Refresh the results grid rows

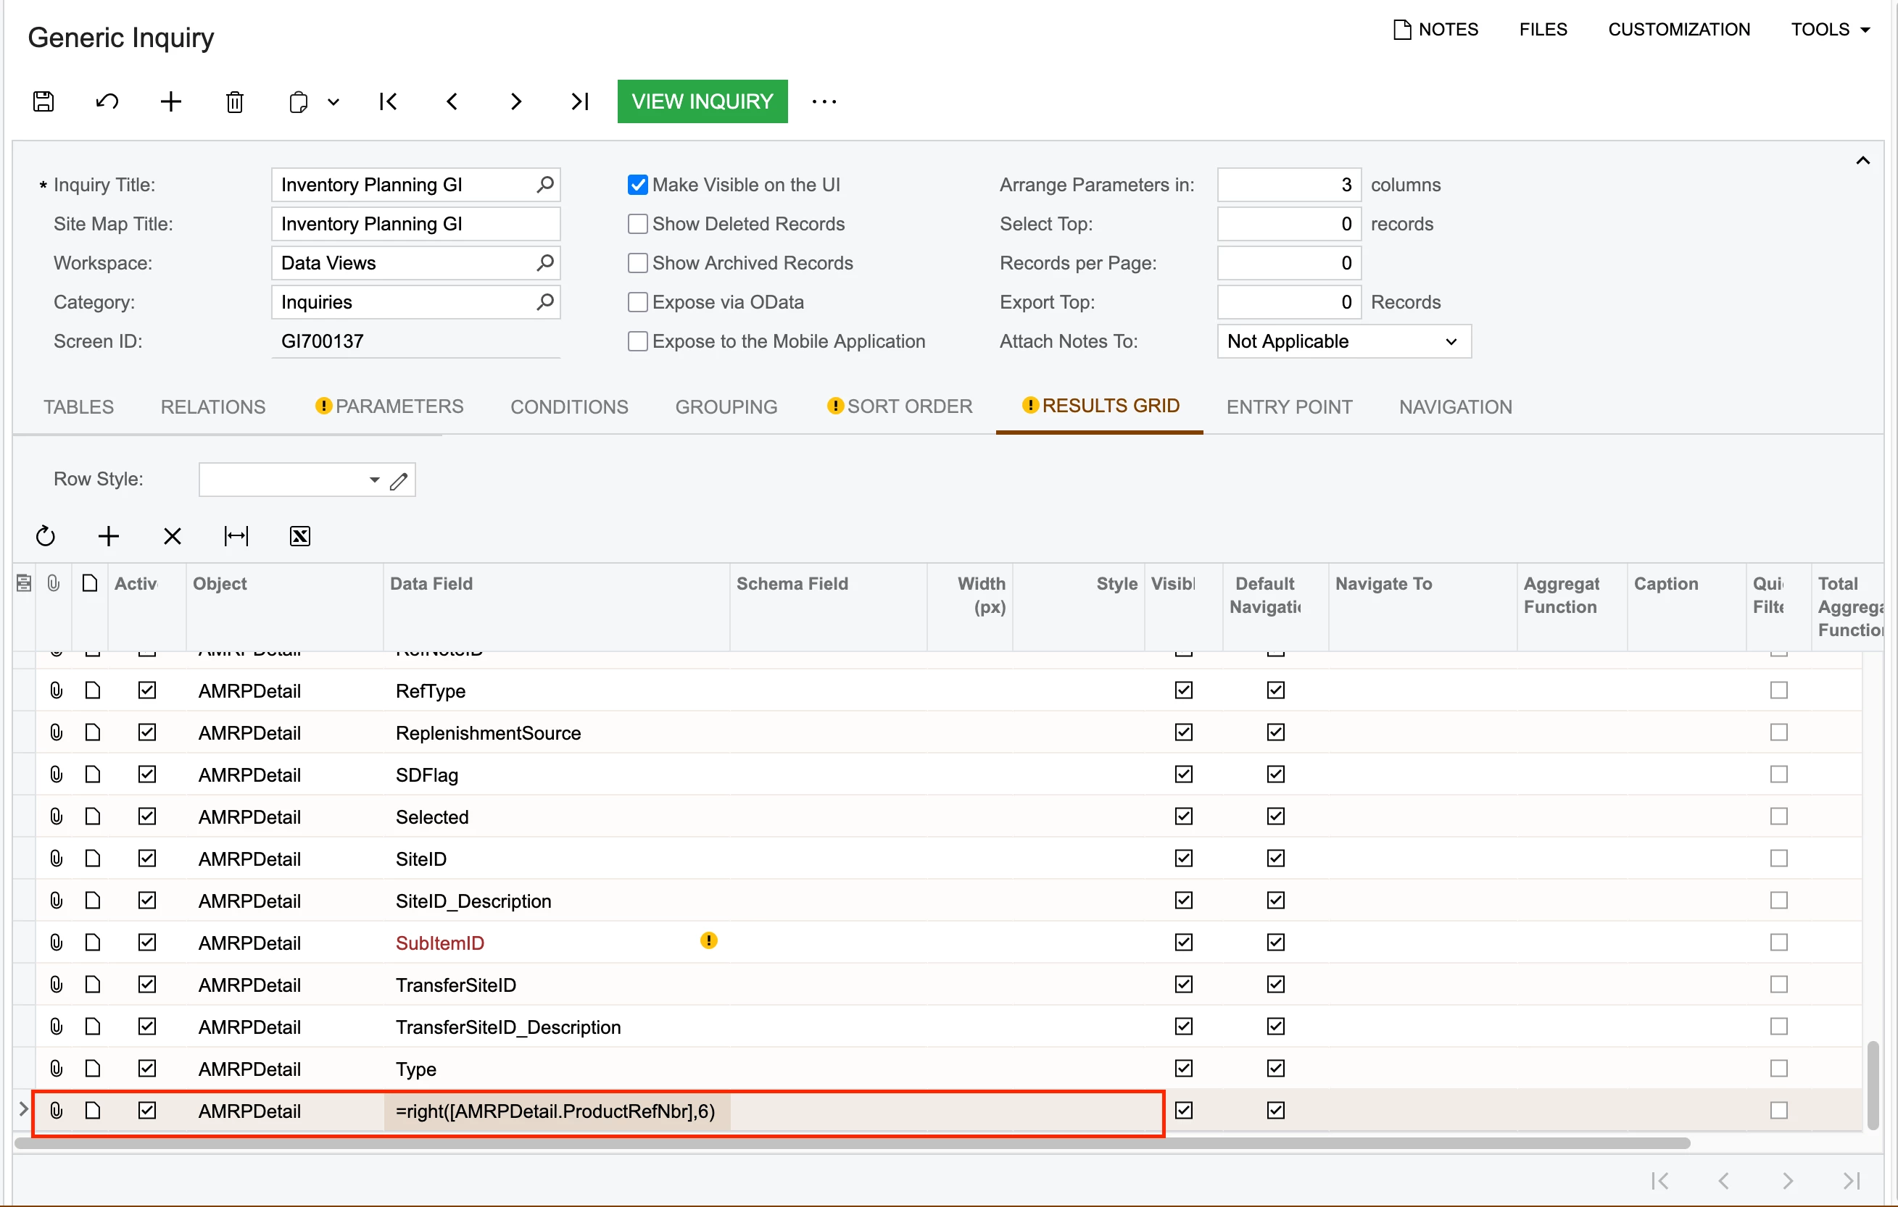click(46, 537)
